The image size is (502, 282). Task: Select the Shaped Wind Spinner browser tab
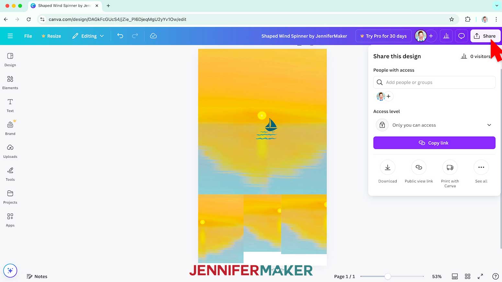(65, 6)
